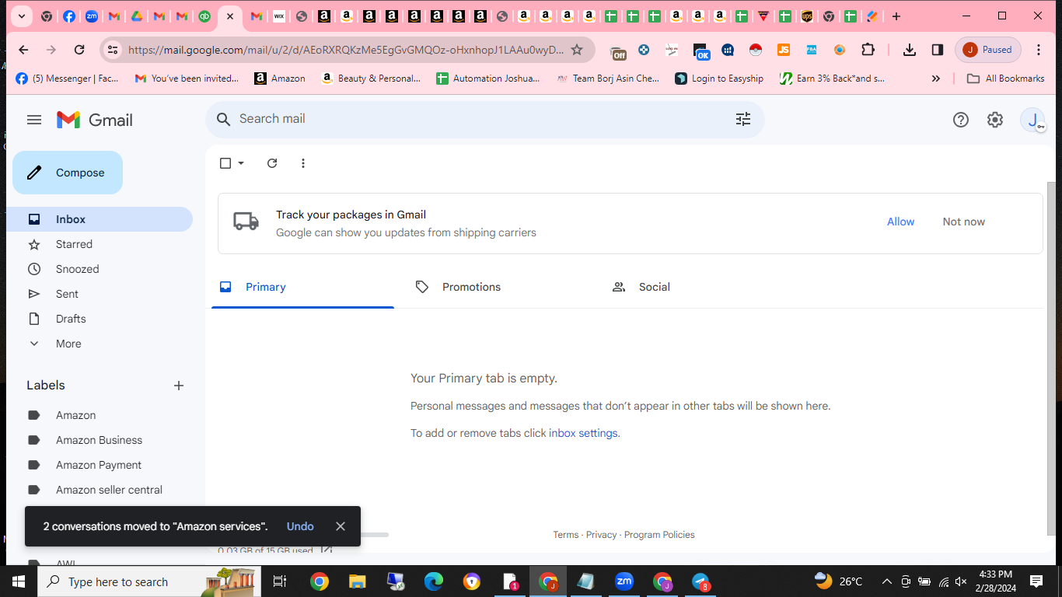Open Chrome downloads icon
Screen dimensions: 1062x597
910,50
